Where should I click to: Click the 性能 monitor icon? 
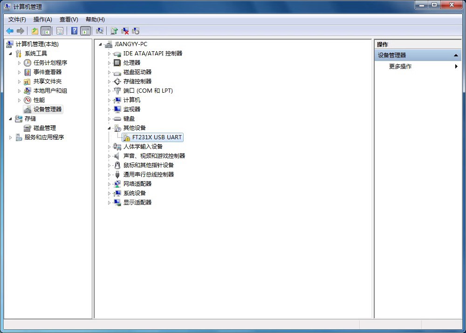click(27, 100)
